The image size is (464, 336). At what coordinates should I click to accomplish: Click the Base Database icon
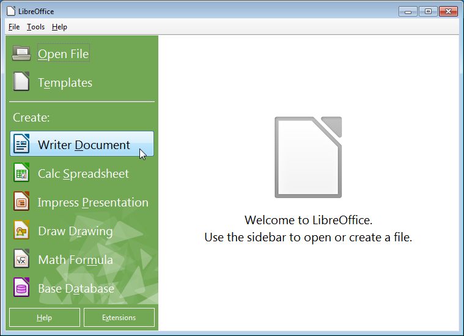pyautogui.click(x=21, y=288)
